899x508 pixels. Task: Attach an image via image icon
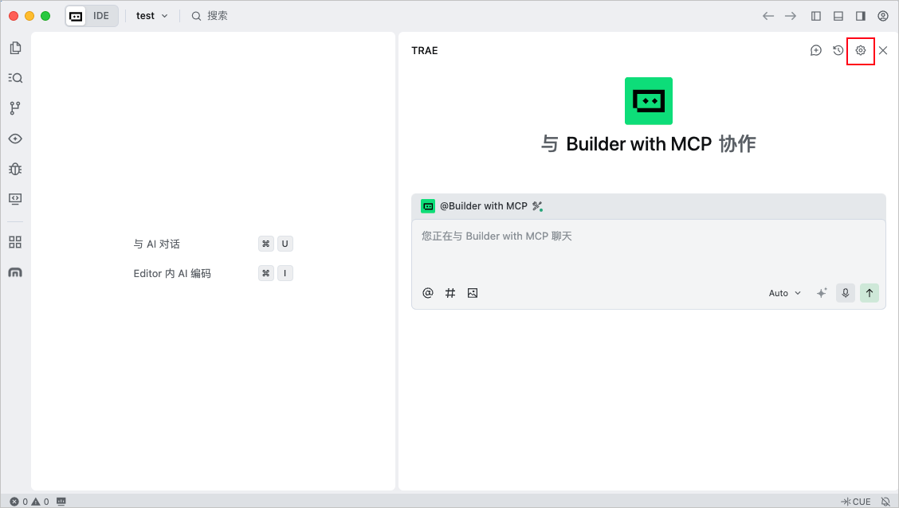pyautogui.click(x=473, y=293)
